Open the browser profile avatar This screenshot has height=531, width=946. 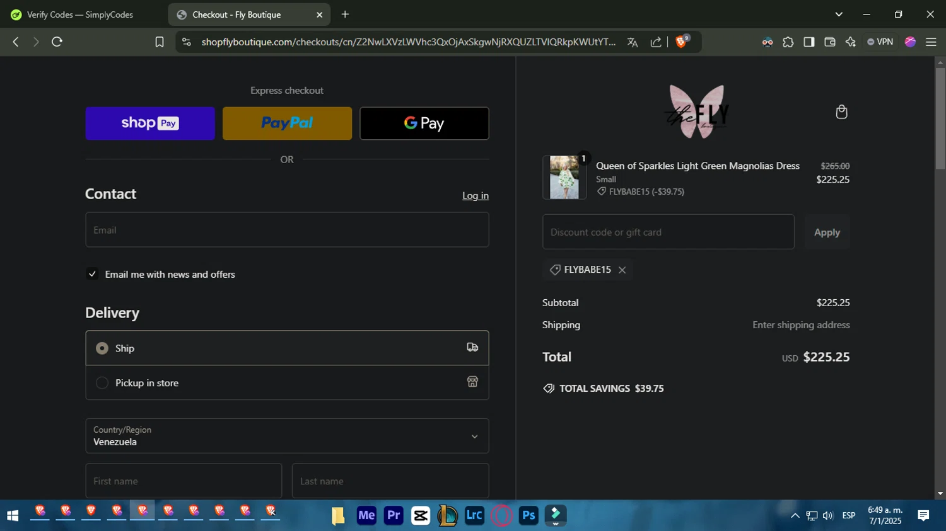click(910, 42)
